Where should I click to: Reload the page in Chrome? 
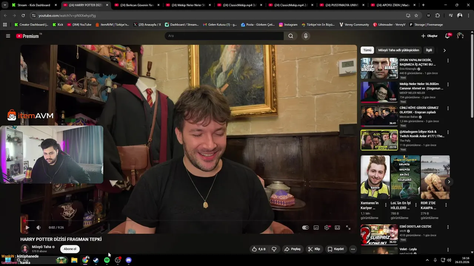[23, 16]
